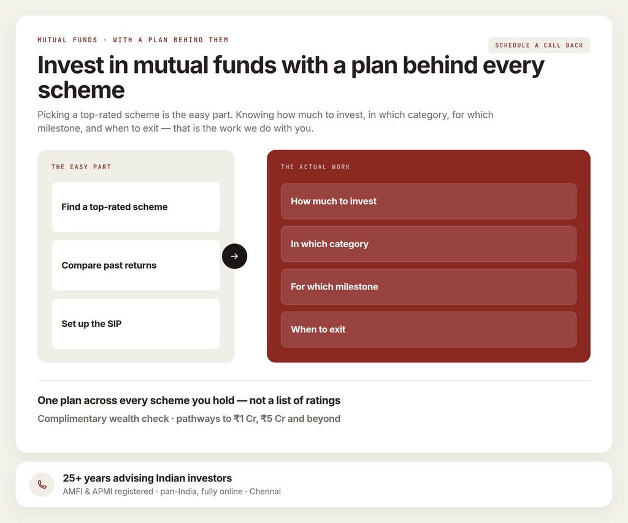
Task: Click '25+ years advising Indian investors' text
Action: tap(147, 478)
